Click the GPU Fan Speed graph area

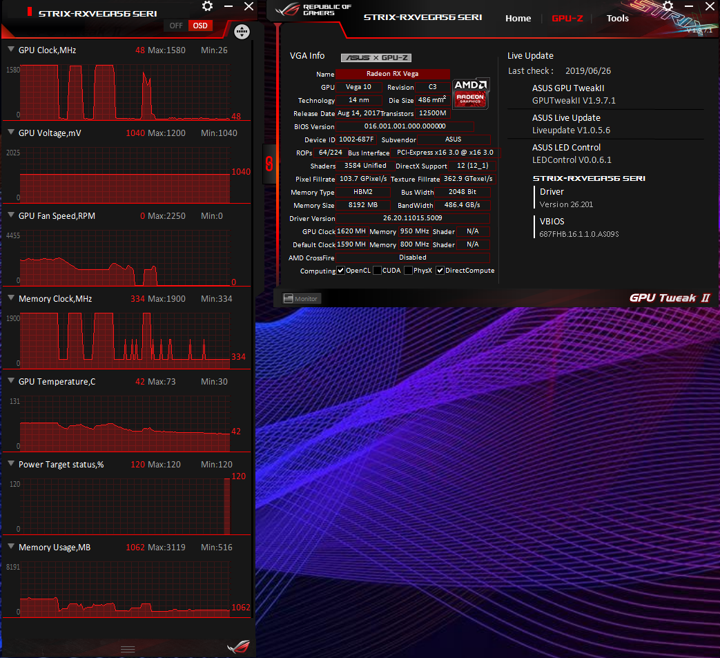[125, 258]
